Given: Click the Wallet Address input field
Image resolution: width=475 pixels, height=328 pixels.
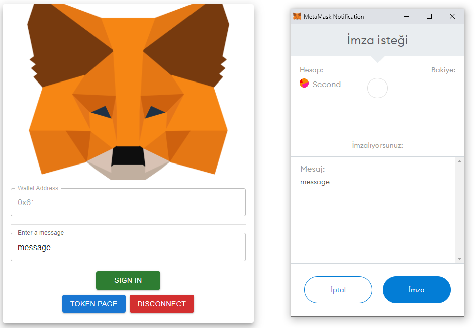Looking at the screenshot, I should pyautogui.click(x=128, y=202).
